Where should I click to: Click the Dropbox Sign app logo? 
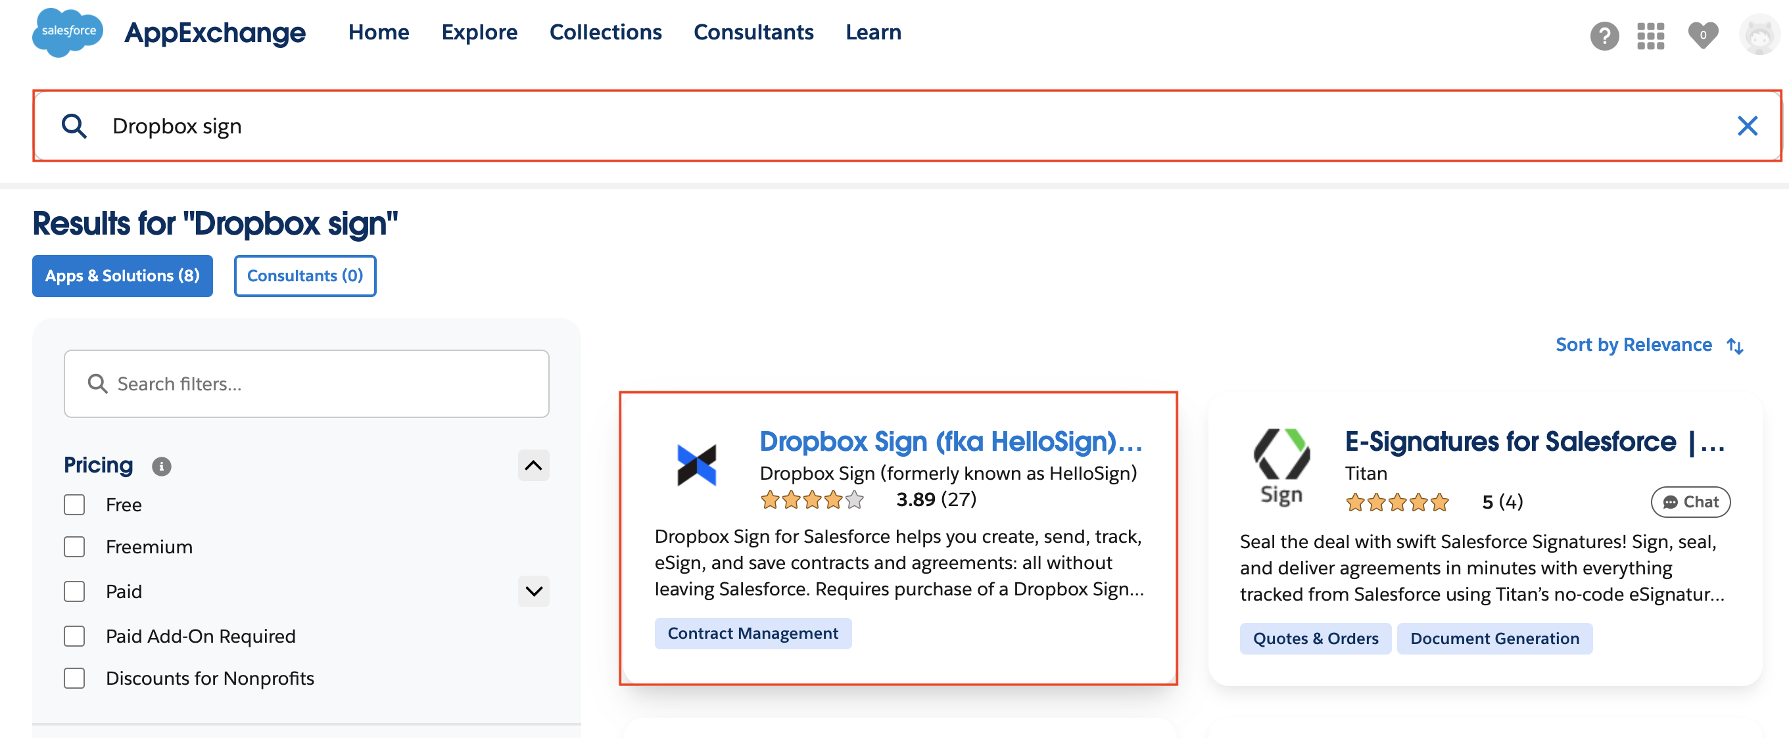coord(696,465)
